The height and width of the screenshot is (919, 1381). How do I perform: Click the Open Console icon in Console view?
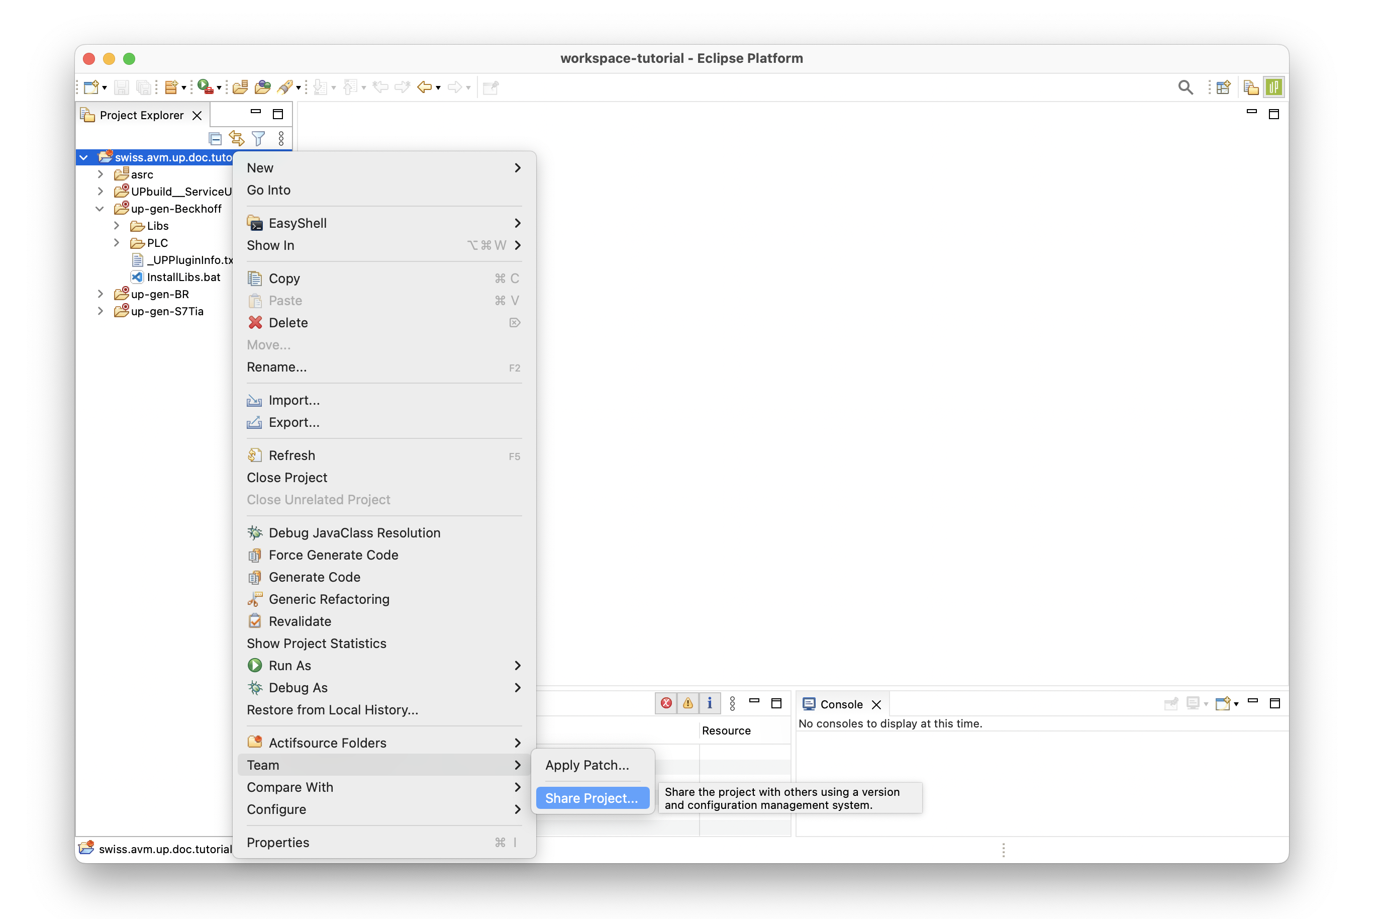click(1222, 703)
